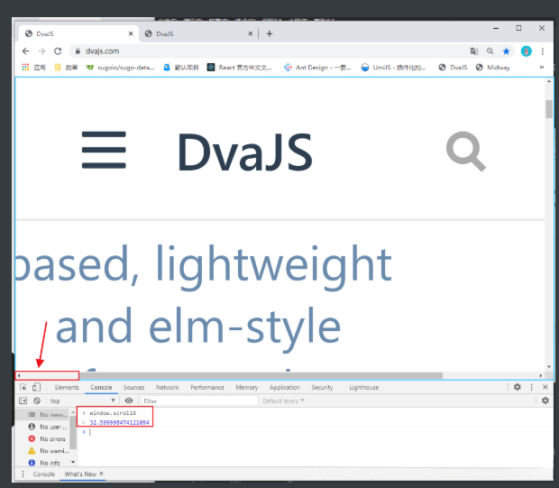Click the 32.599998474121094 result value
This screenshot has height=488, width=559.
tap(119, 422)
